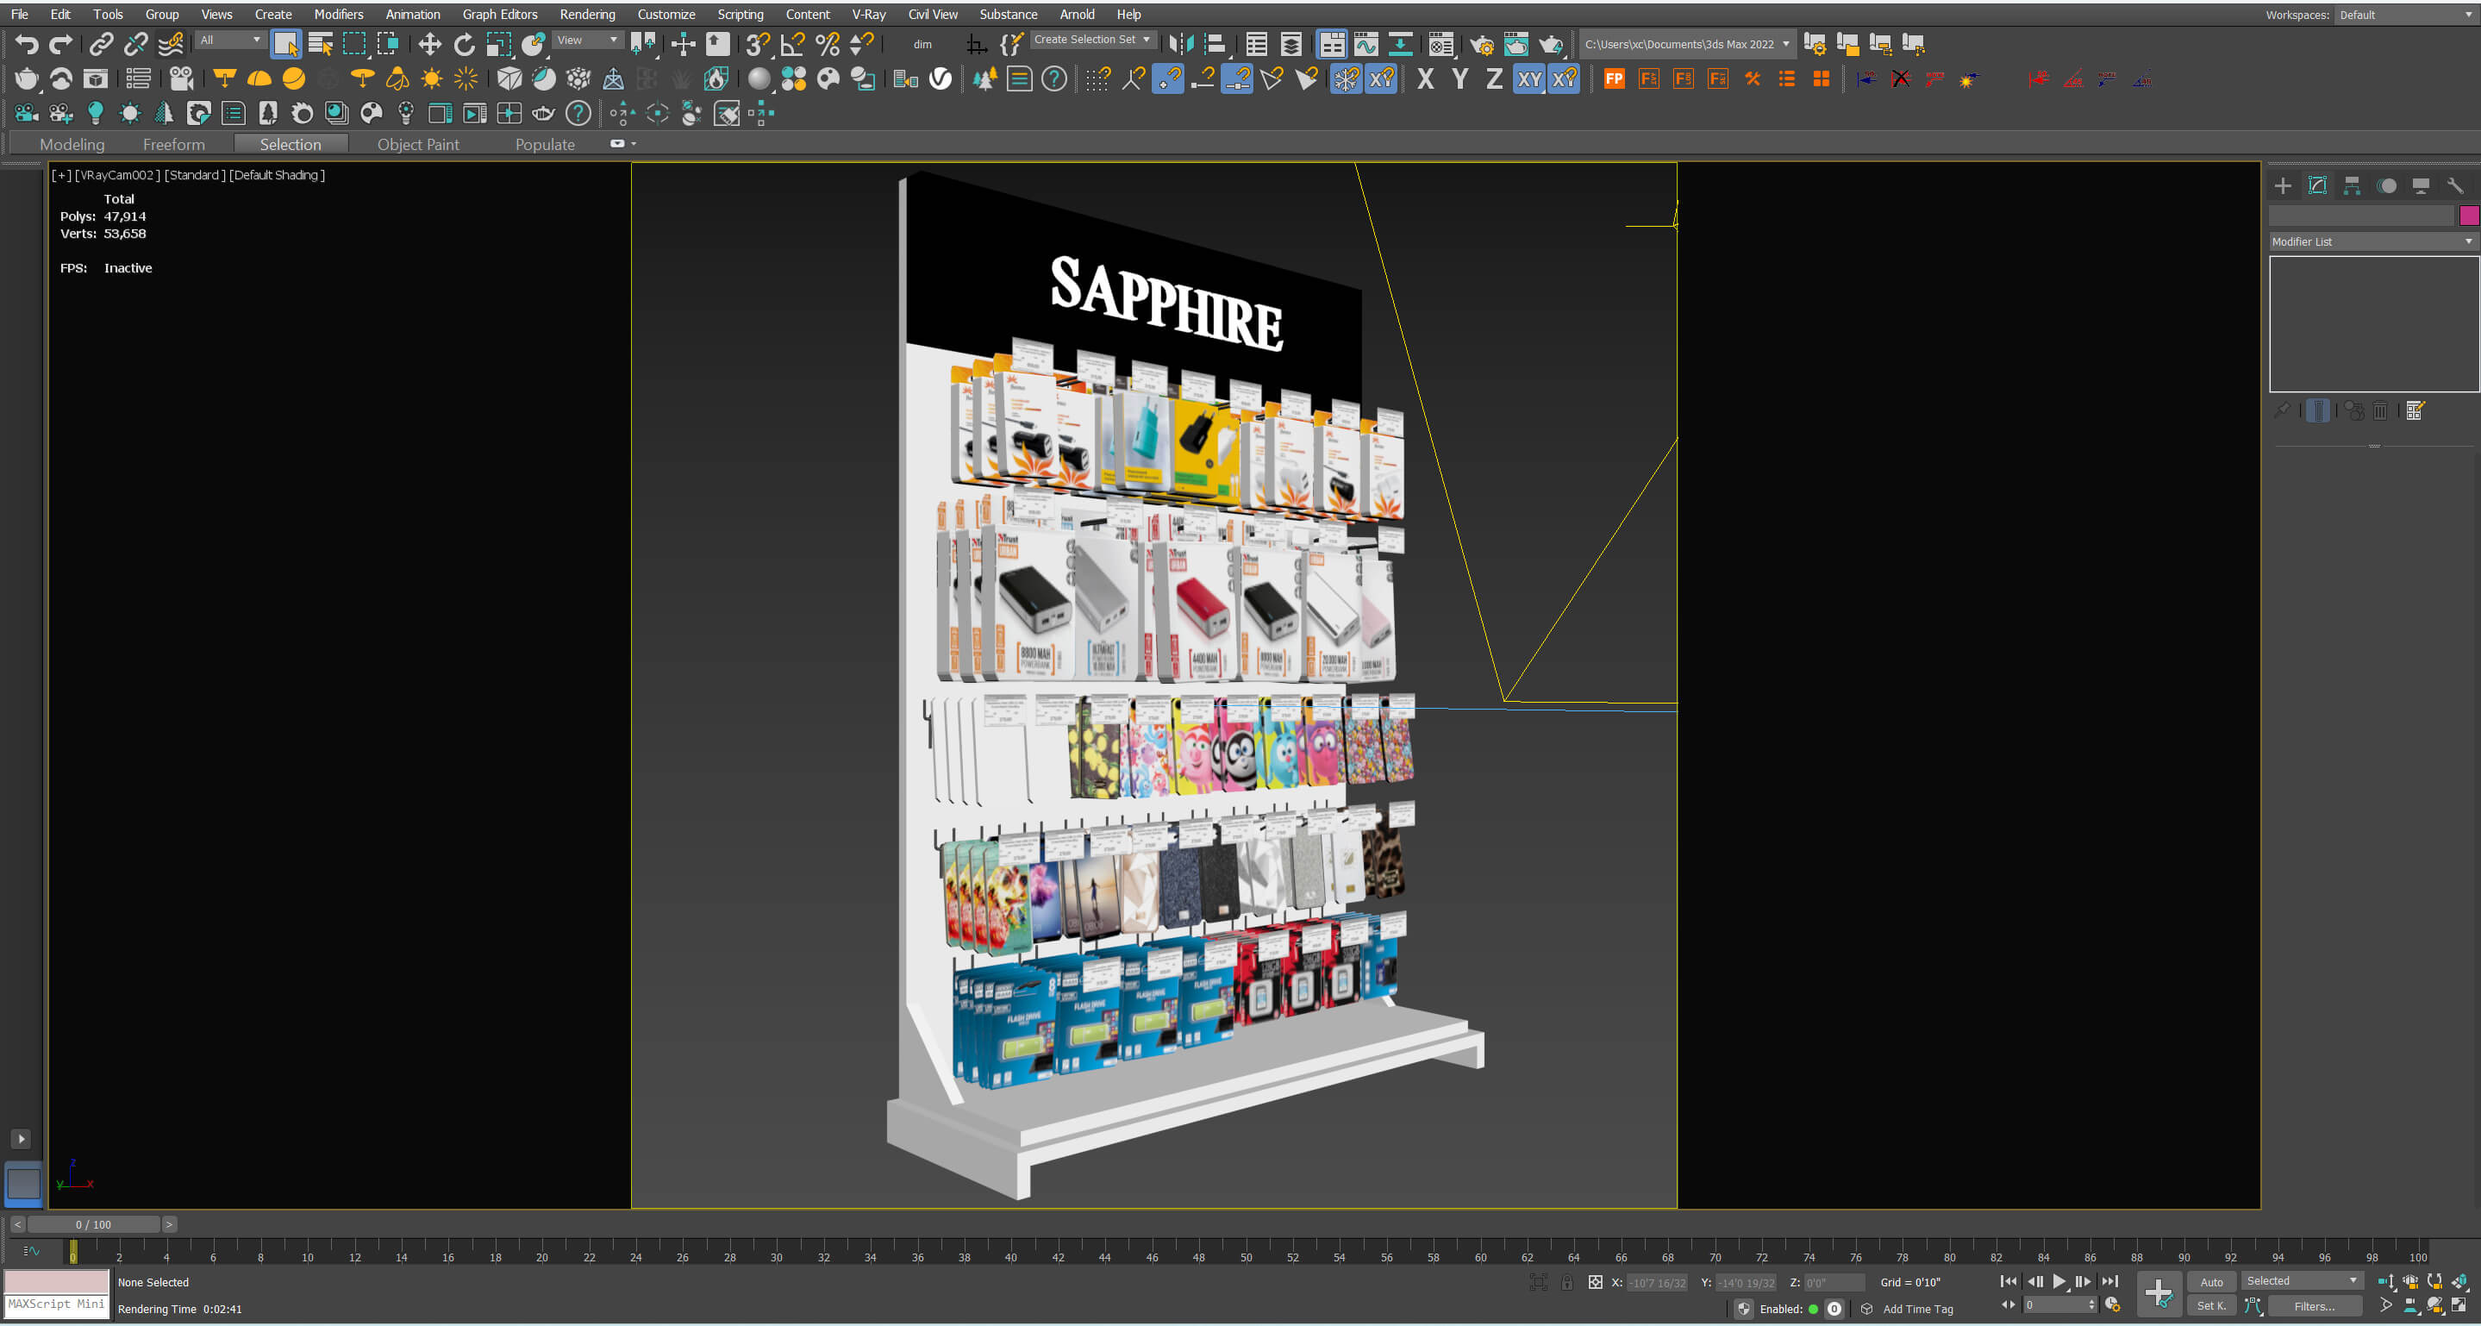Click the pink object color swatch
Image resolution: width=2481 pixels, height=1326 pixels.
(x=2468, y=215)
